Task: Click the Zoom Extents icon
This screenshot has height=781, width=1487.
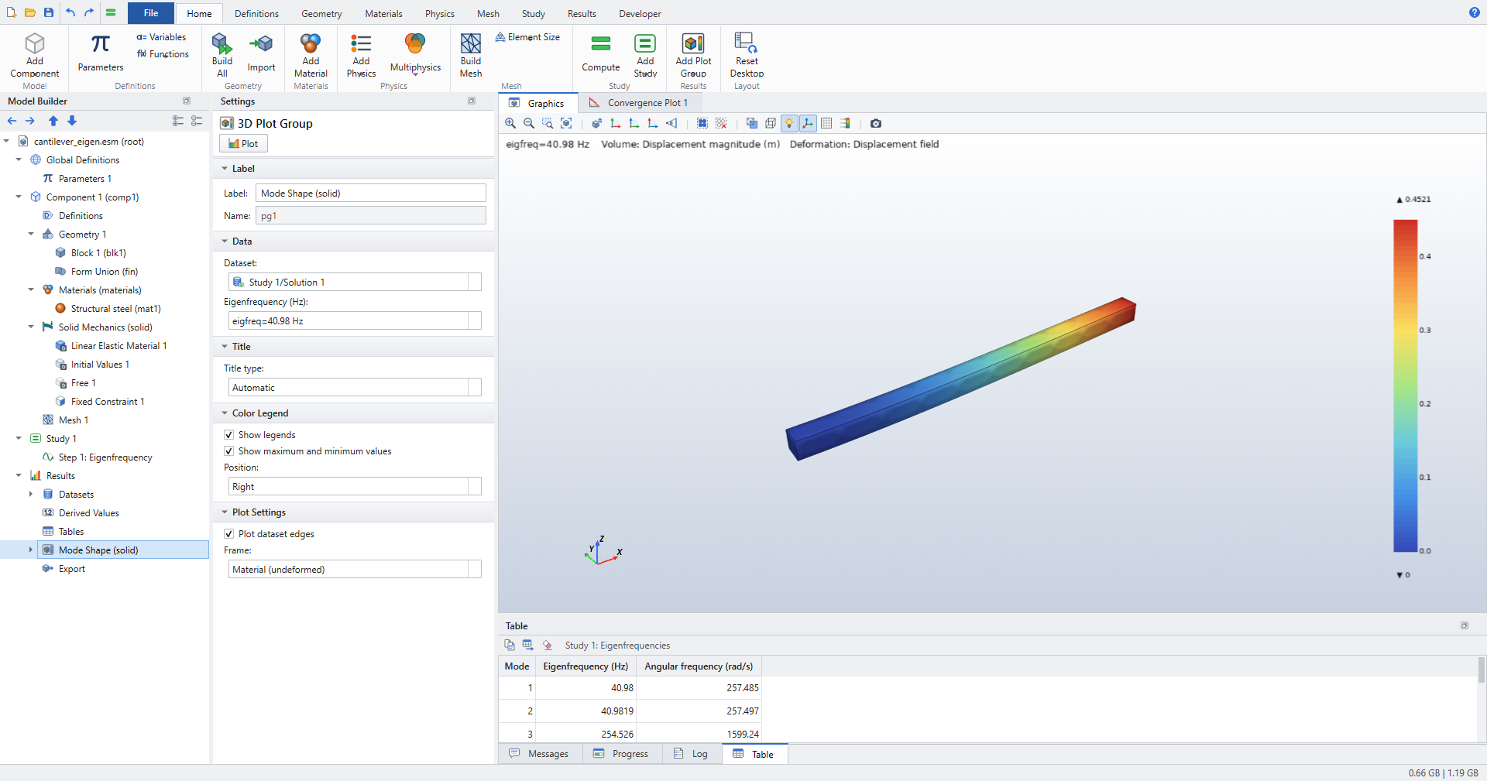Action: click(x=566, y=123)
